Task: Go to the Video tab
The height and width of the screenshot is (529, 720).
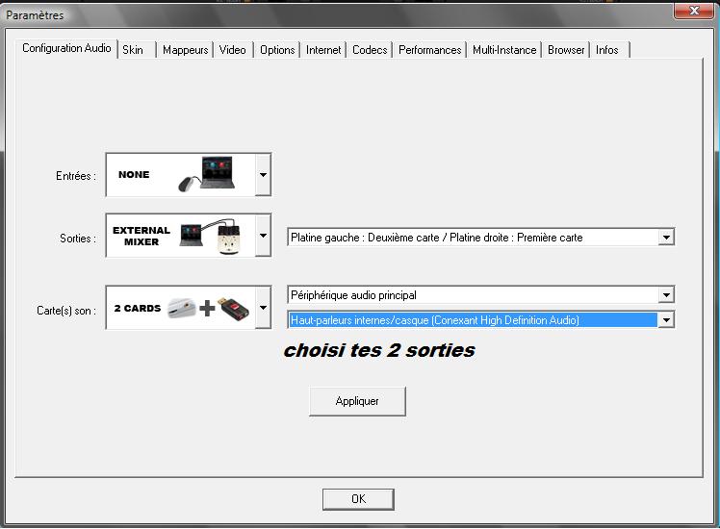Action: click(x=232, y=50)
